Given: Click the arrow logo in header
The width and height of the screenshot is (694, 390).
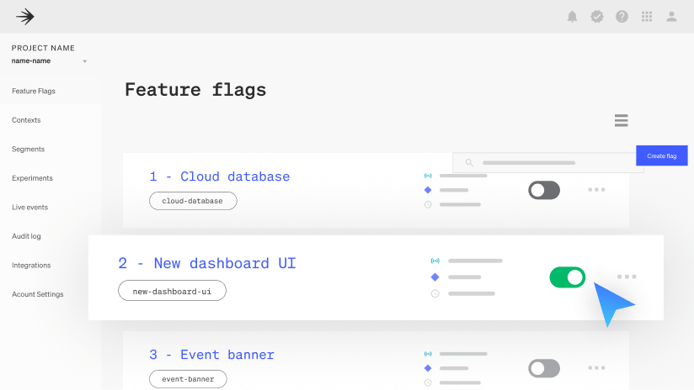Looking at the screenshot, I should (25, 16).
